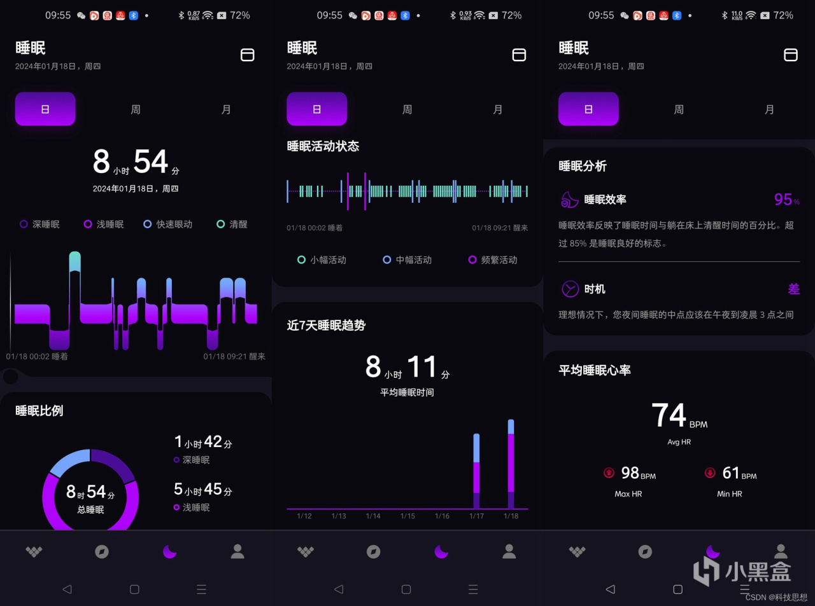Tap the Bluetooth icon in the left screen's status bar
Screen dimensions: 815x606
pyautogui.click(x=181, y=15)
